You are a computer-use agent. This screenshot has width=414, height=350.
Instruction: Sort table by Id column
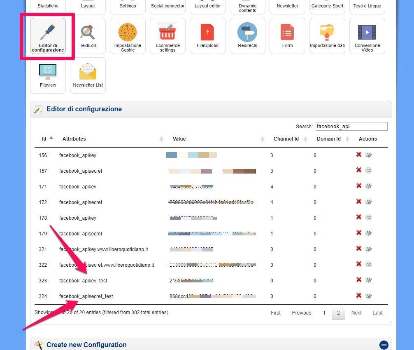pyautogui.click(x=44, y=139)
